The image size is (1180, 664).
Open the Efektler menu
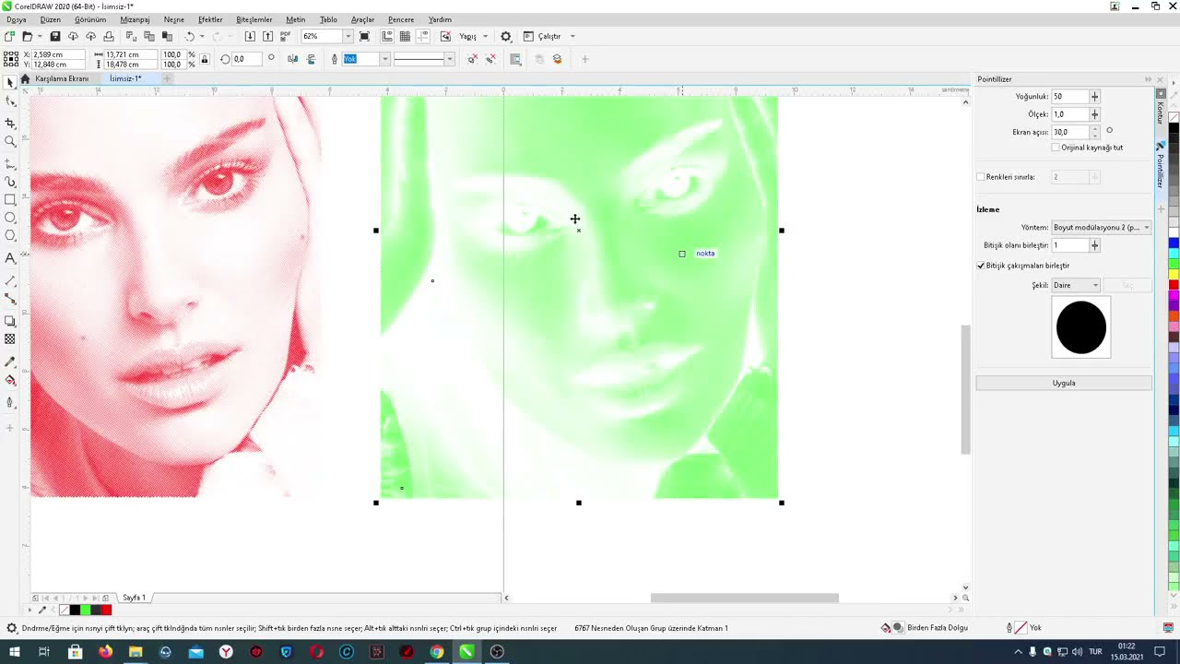coord(210,19)
